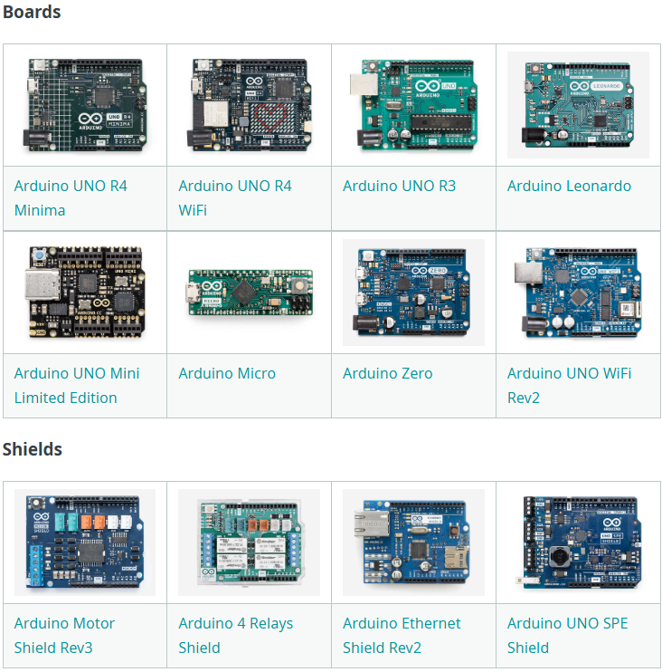Open the Arduino UNO WiFi Rev2 image
The width and height of the screenshot is (662, 672).
tap(578, 293)
